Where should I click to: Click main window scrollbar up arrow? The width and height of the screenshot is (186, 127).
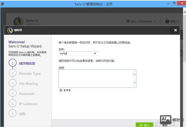(184, 12)
